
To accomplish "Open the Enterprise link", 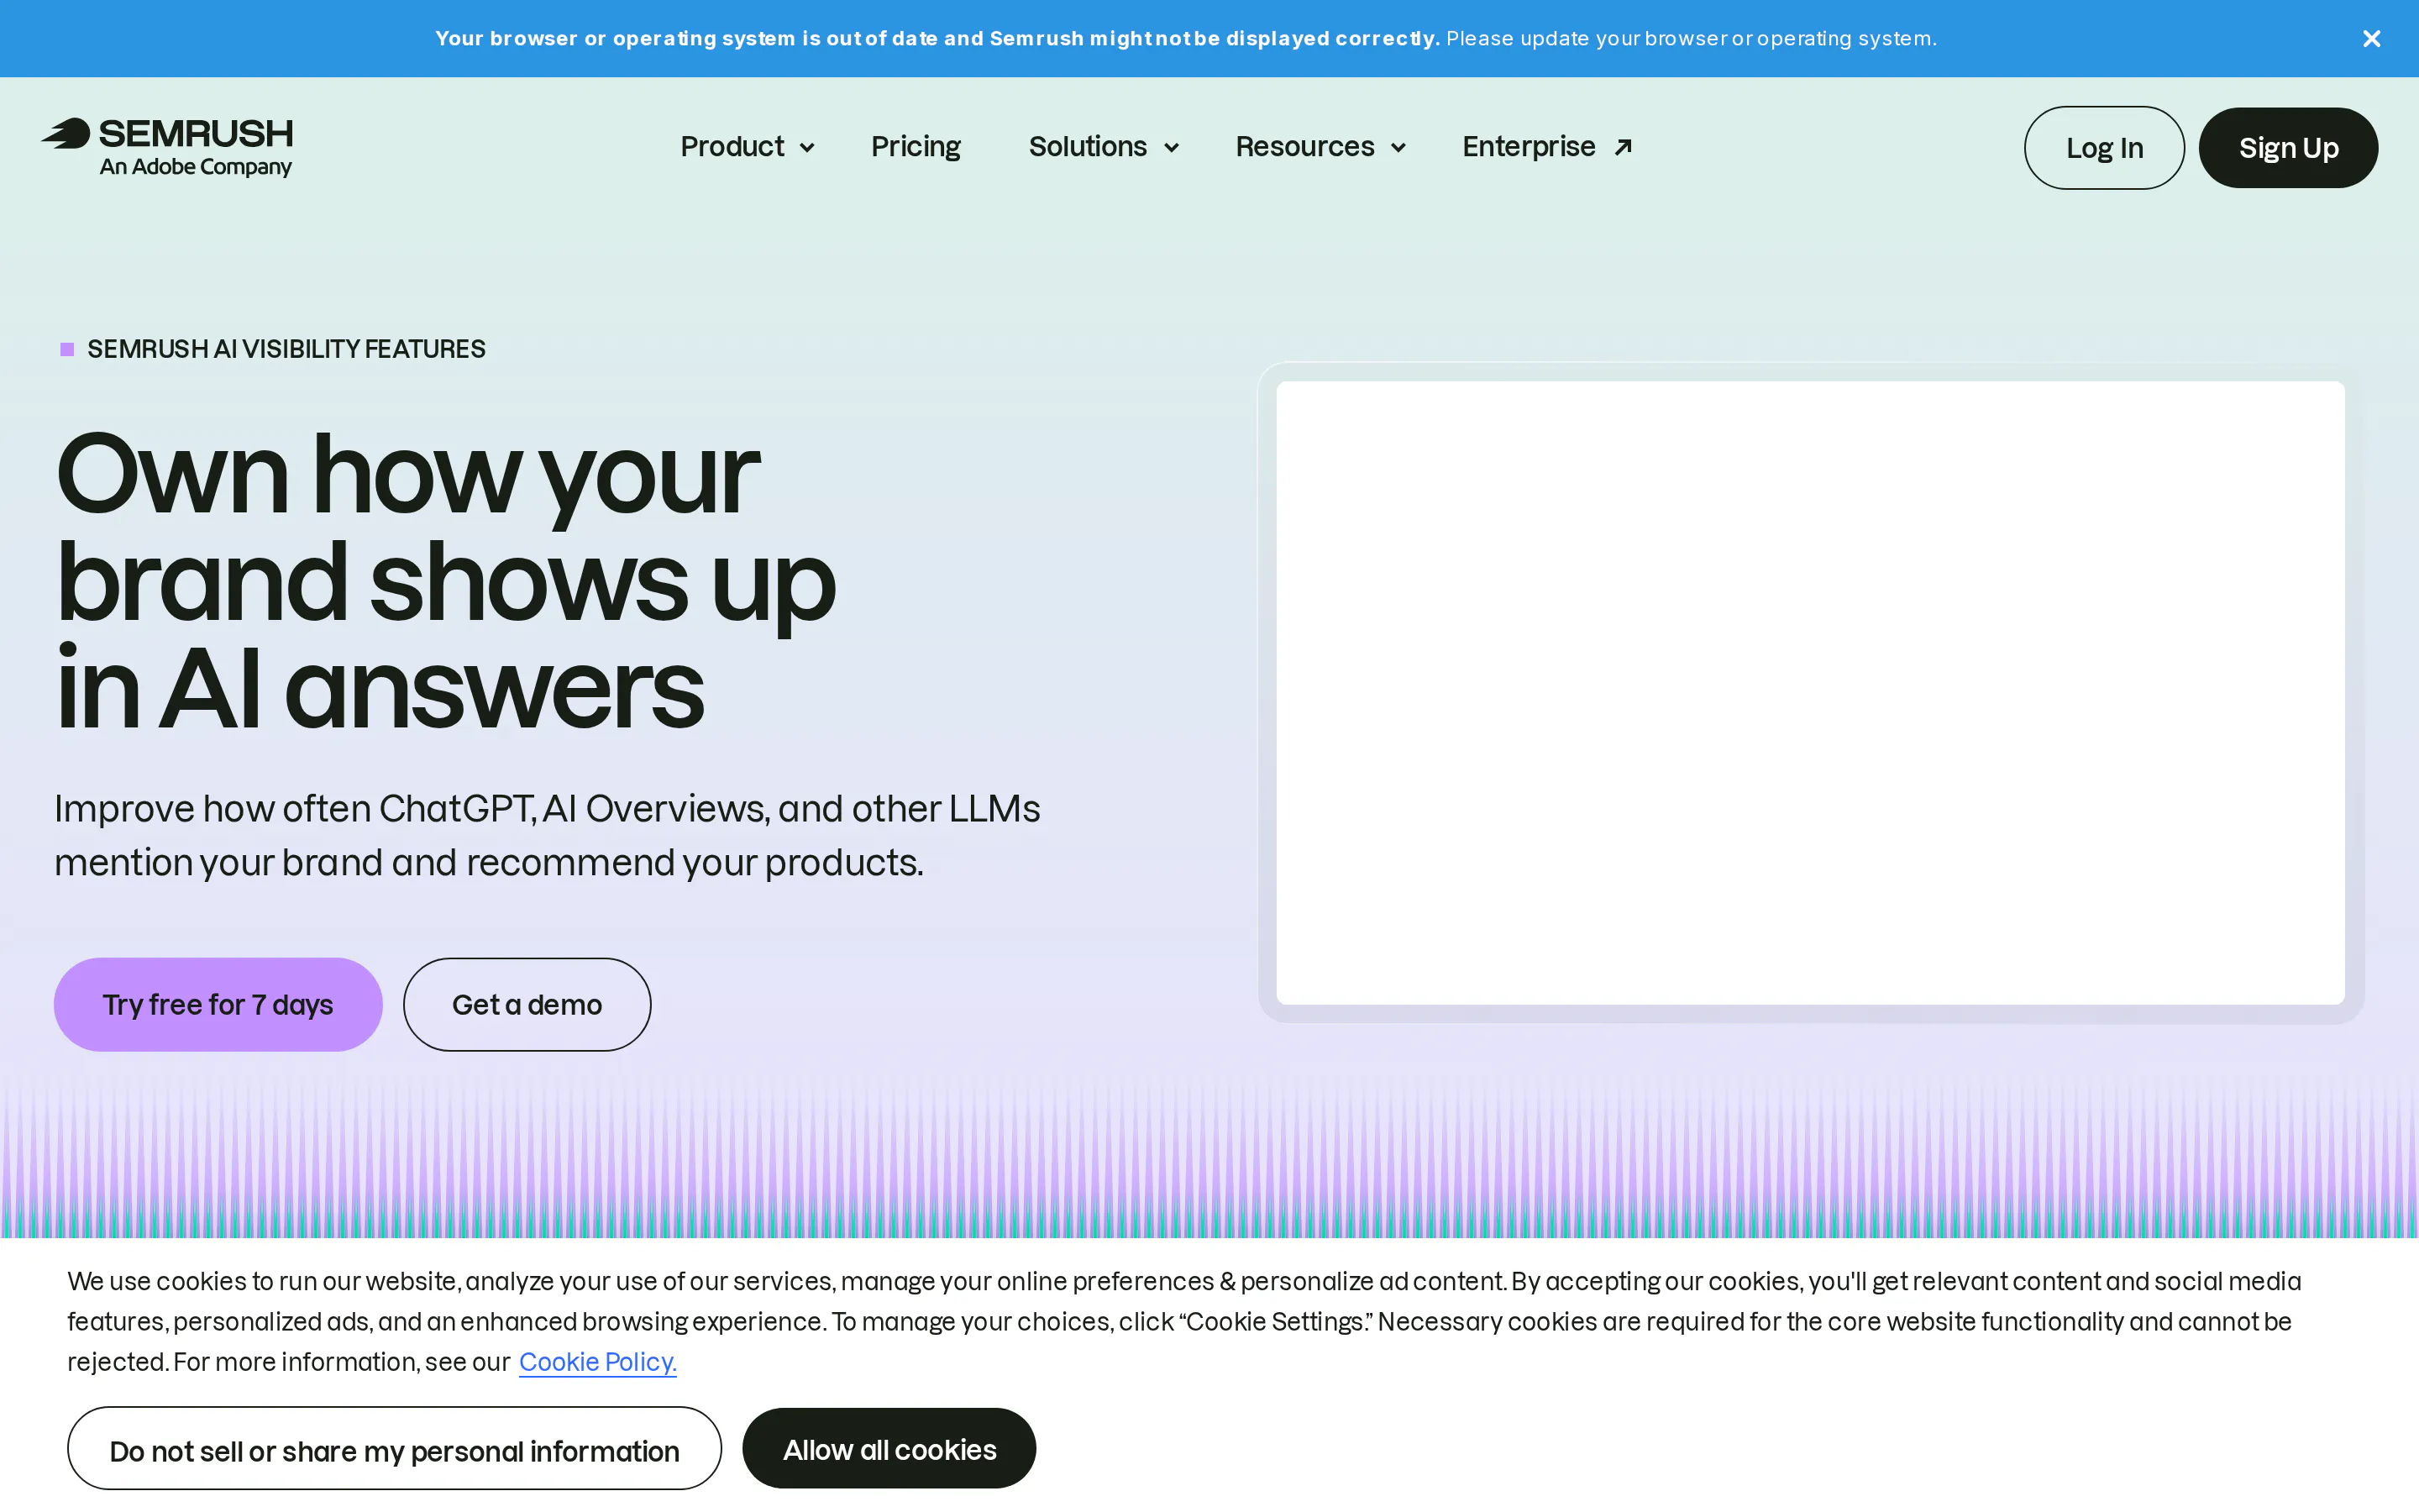I will click(x=1546, y=147).
